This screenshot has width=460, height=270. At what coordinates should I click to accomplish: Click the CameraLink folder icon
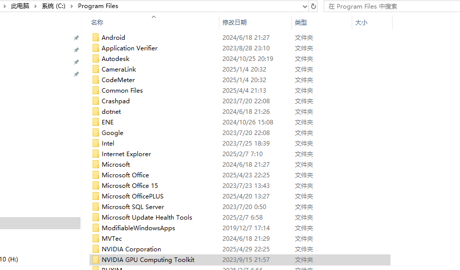96,69
